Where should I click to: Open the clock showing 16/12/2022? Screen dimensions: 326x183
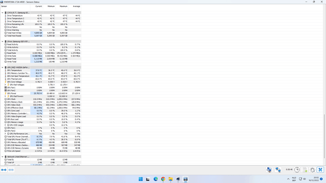[314, 179]
